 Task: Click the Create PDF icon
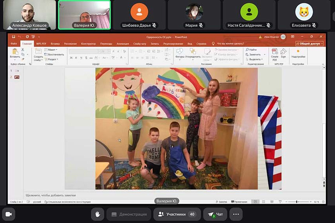pyautogui.click(x=275, y=53)
